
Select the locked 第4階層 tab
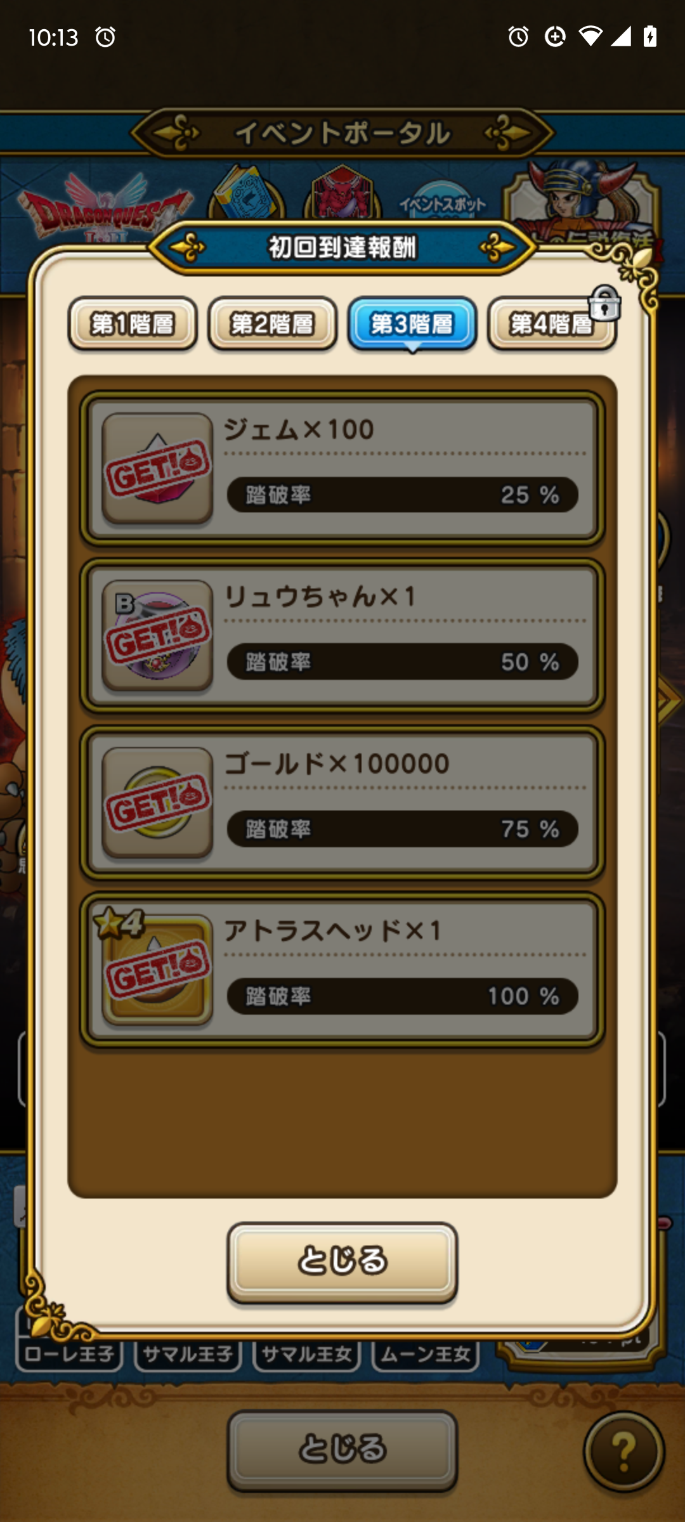point(552,324)
